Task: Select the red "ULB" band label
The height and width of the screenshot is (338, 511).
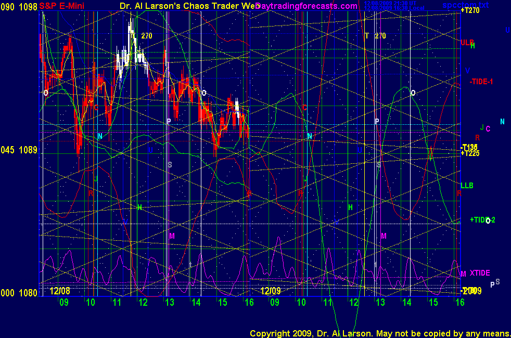Action: pyautogui.click(x=467, y=42)
